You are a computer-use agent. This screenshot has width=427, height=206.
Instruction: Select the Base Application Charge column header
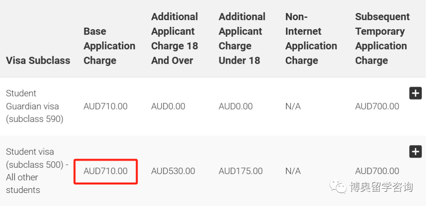[x=109, y=46]
